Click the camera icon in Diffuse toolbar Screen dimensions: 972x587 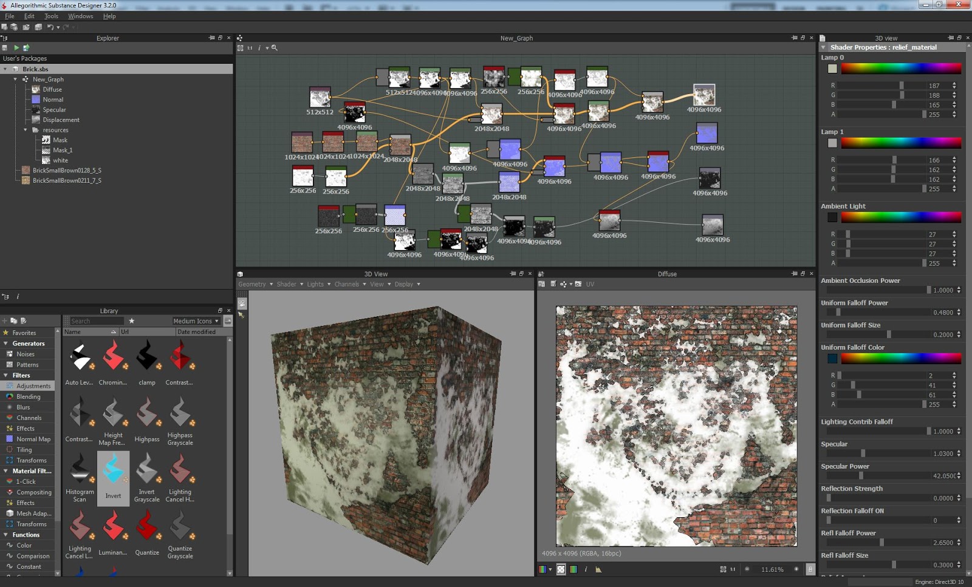[x=578, y=284]
